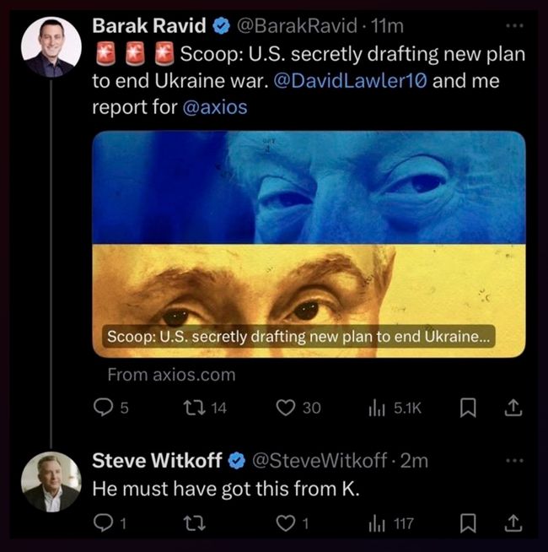This screenshot has height=552, width=548.
Task: Share Barak Ravid's tweet
Action: tap(513, 408)
